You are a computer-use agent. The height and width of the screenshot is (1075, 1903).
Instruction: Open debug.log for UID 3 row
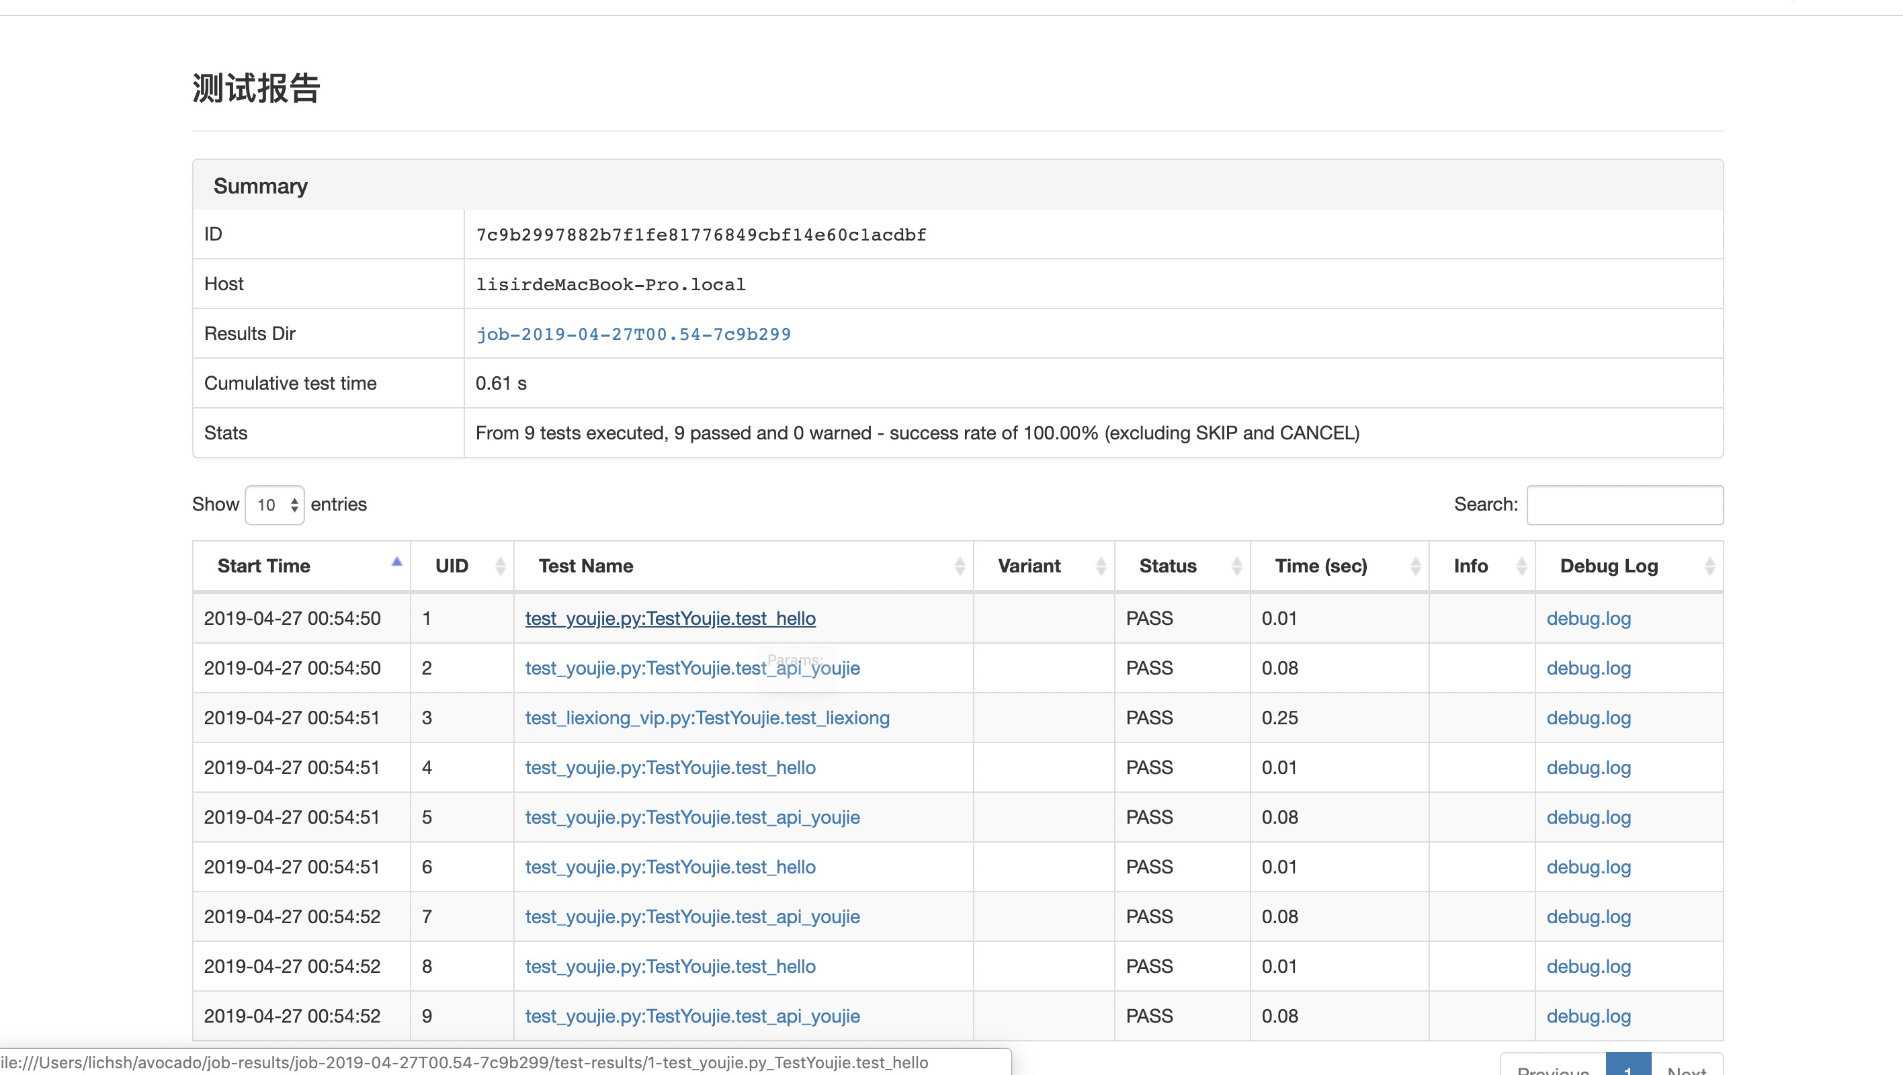[1589, 718]
